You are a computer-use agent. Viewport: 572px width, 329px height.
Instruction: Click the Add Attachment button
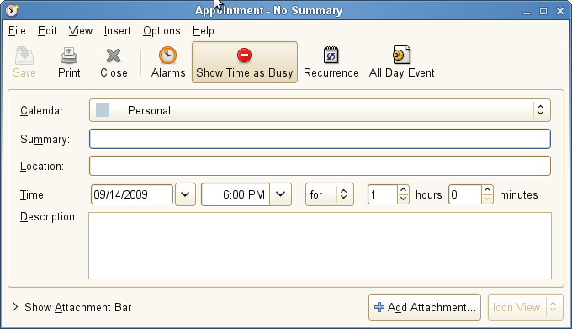[x=425, y=307]
